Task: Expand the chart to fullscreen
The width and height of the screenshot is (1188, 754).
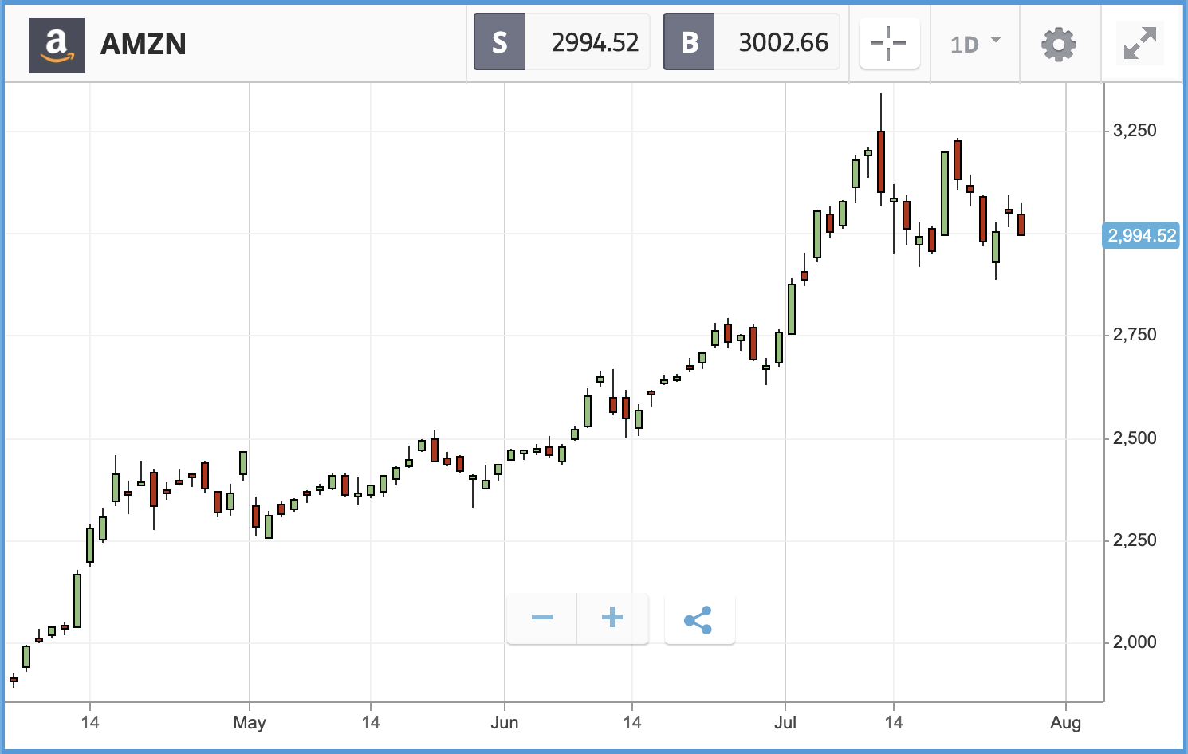Action: (x=1140, y=43)
